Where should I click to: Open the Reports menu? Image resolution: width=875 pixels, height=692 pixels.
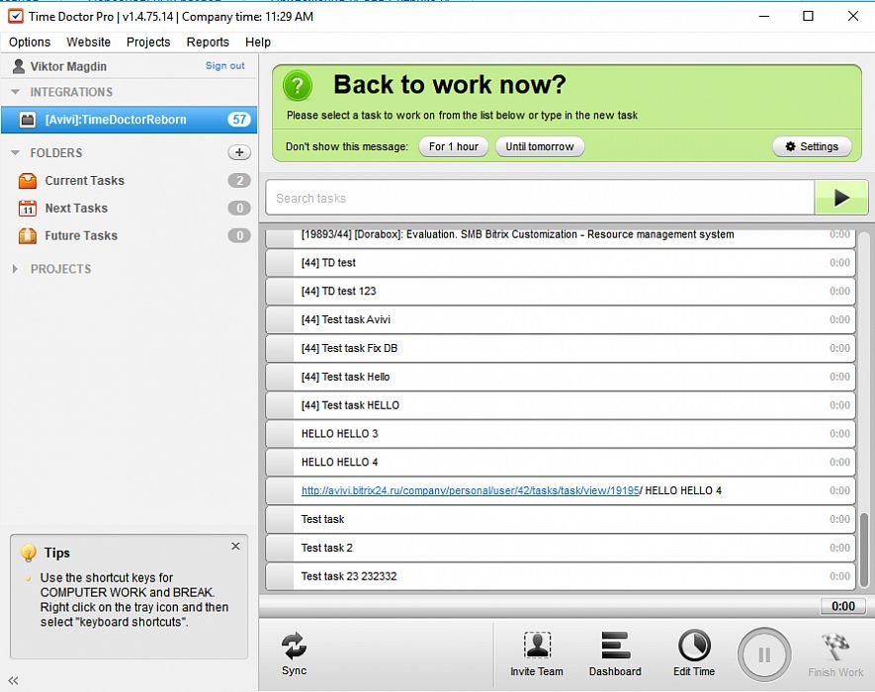pyautogui.click(x=208, y=42)
